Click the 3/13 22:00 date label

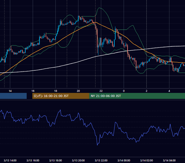tap(101, 160)
